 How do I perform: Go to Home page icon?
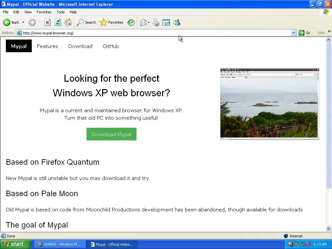[68, 22]
